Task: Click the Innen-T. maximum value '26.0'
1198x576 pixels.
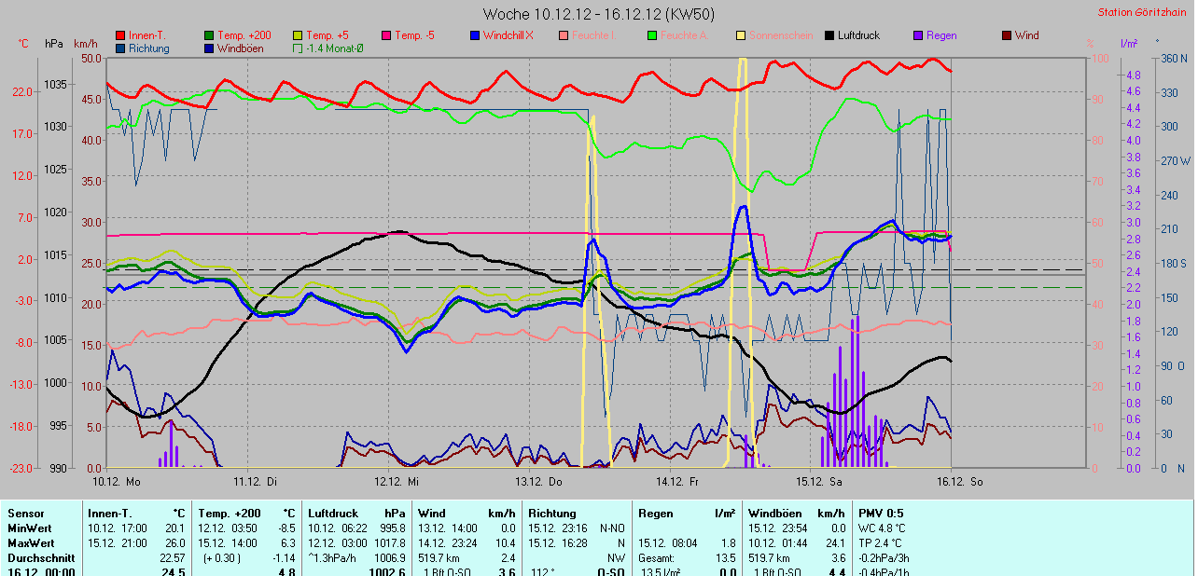Action: (x=175, y=542)
